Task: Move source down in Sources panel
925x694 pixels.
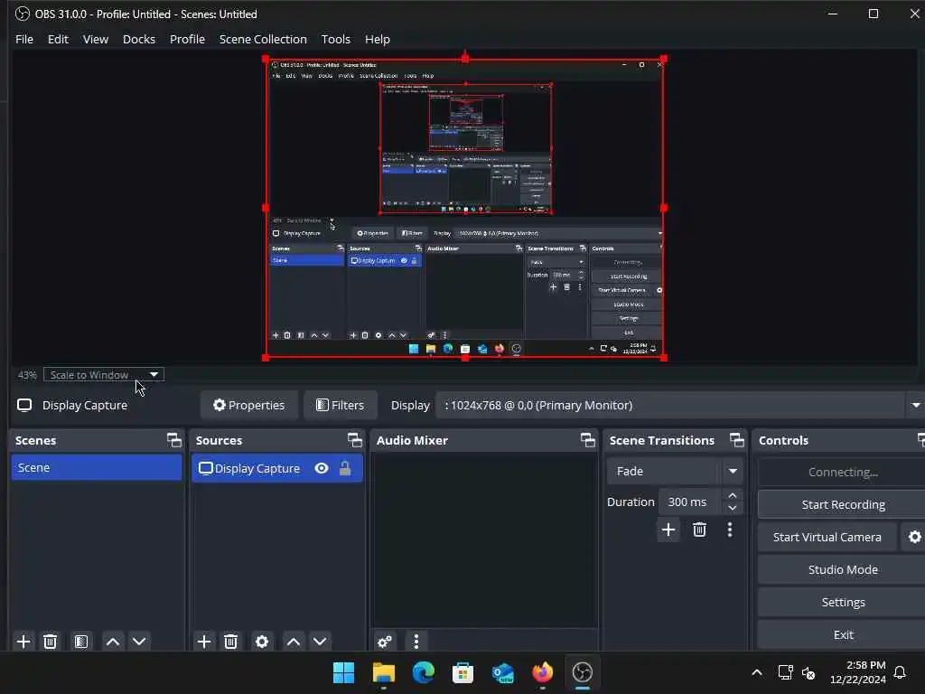Action: [x=320, y=642]
